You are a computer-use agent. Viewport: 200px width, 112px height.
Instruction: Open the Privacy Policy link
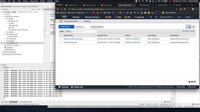point(181,87)
